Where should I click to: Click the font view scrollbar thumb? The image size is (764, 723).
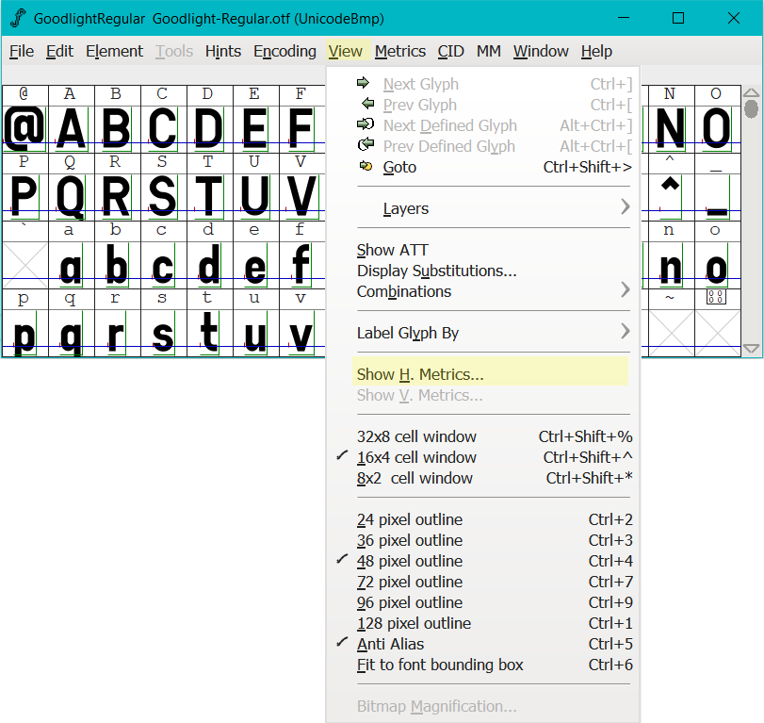752,108
